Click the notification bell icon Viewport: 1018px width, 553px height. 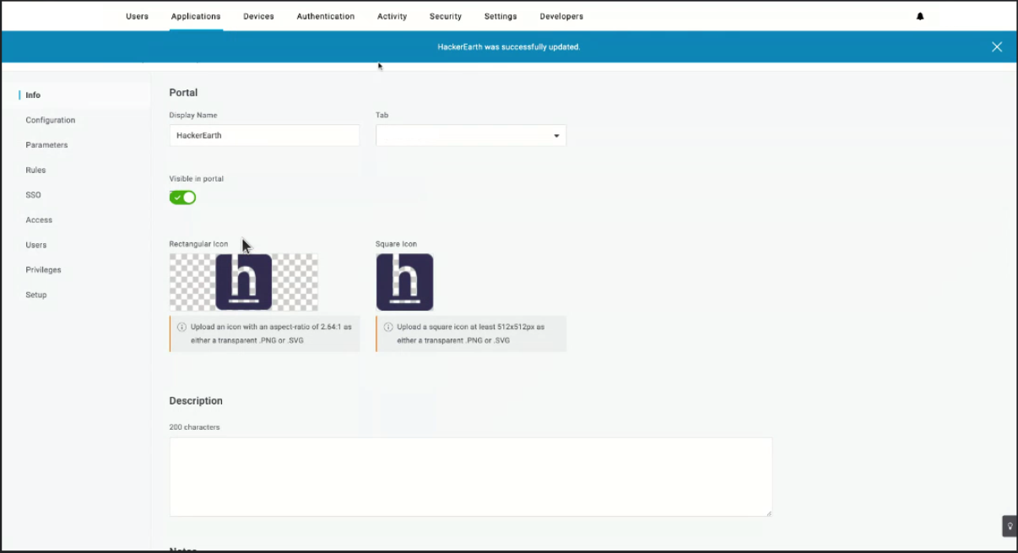920,16
